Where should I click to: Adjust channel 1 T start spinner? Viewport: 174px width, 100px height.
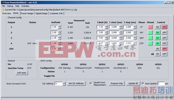121,27
